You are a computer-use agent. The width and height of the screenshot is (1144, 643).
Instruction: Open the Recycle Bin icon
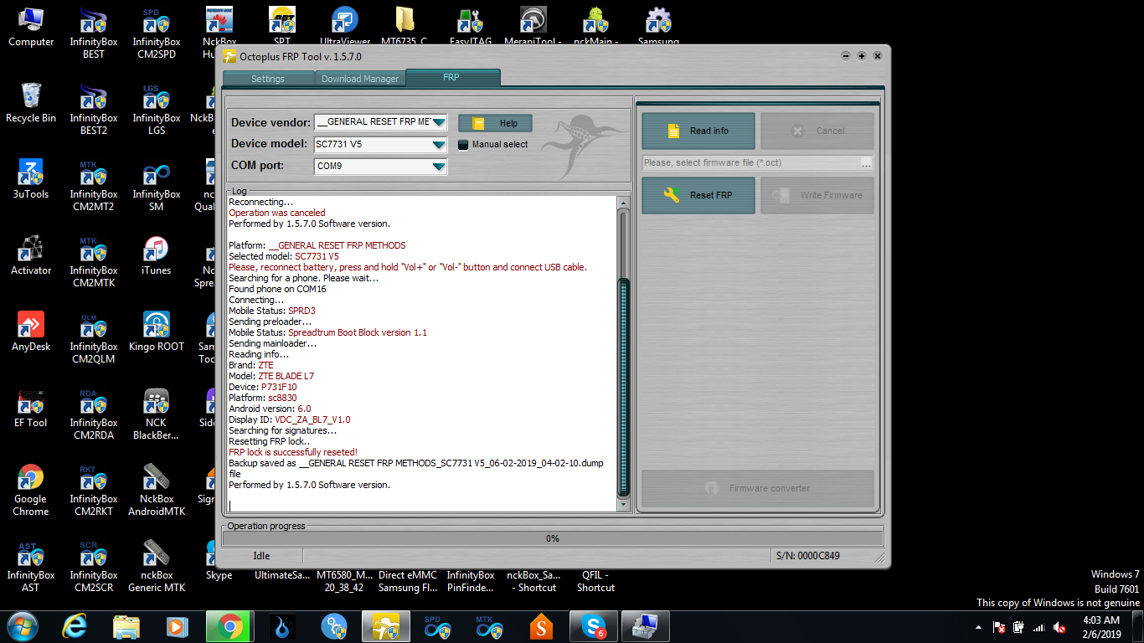coord(31,103)
